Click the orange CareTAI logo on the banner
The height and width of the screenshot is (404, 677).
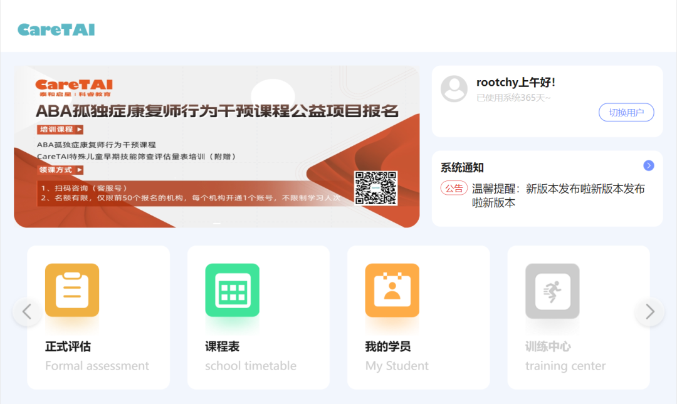74,88
